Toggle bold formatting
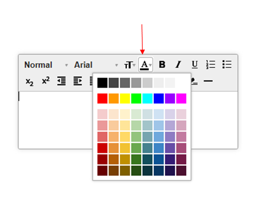This screenshot has width=257, height=197. pyautogui.click(x=162, y=65)
